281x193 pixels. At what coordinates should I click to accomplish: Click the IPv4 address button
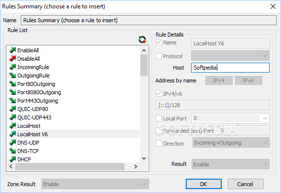219,80
